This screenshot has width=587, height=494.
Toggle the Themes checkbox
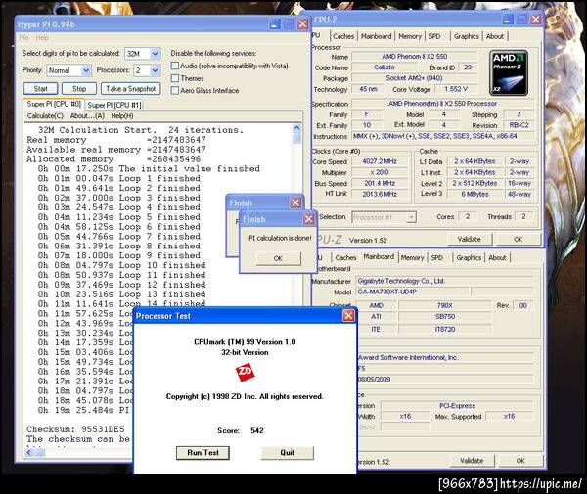pos(174,78)
